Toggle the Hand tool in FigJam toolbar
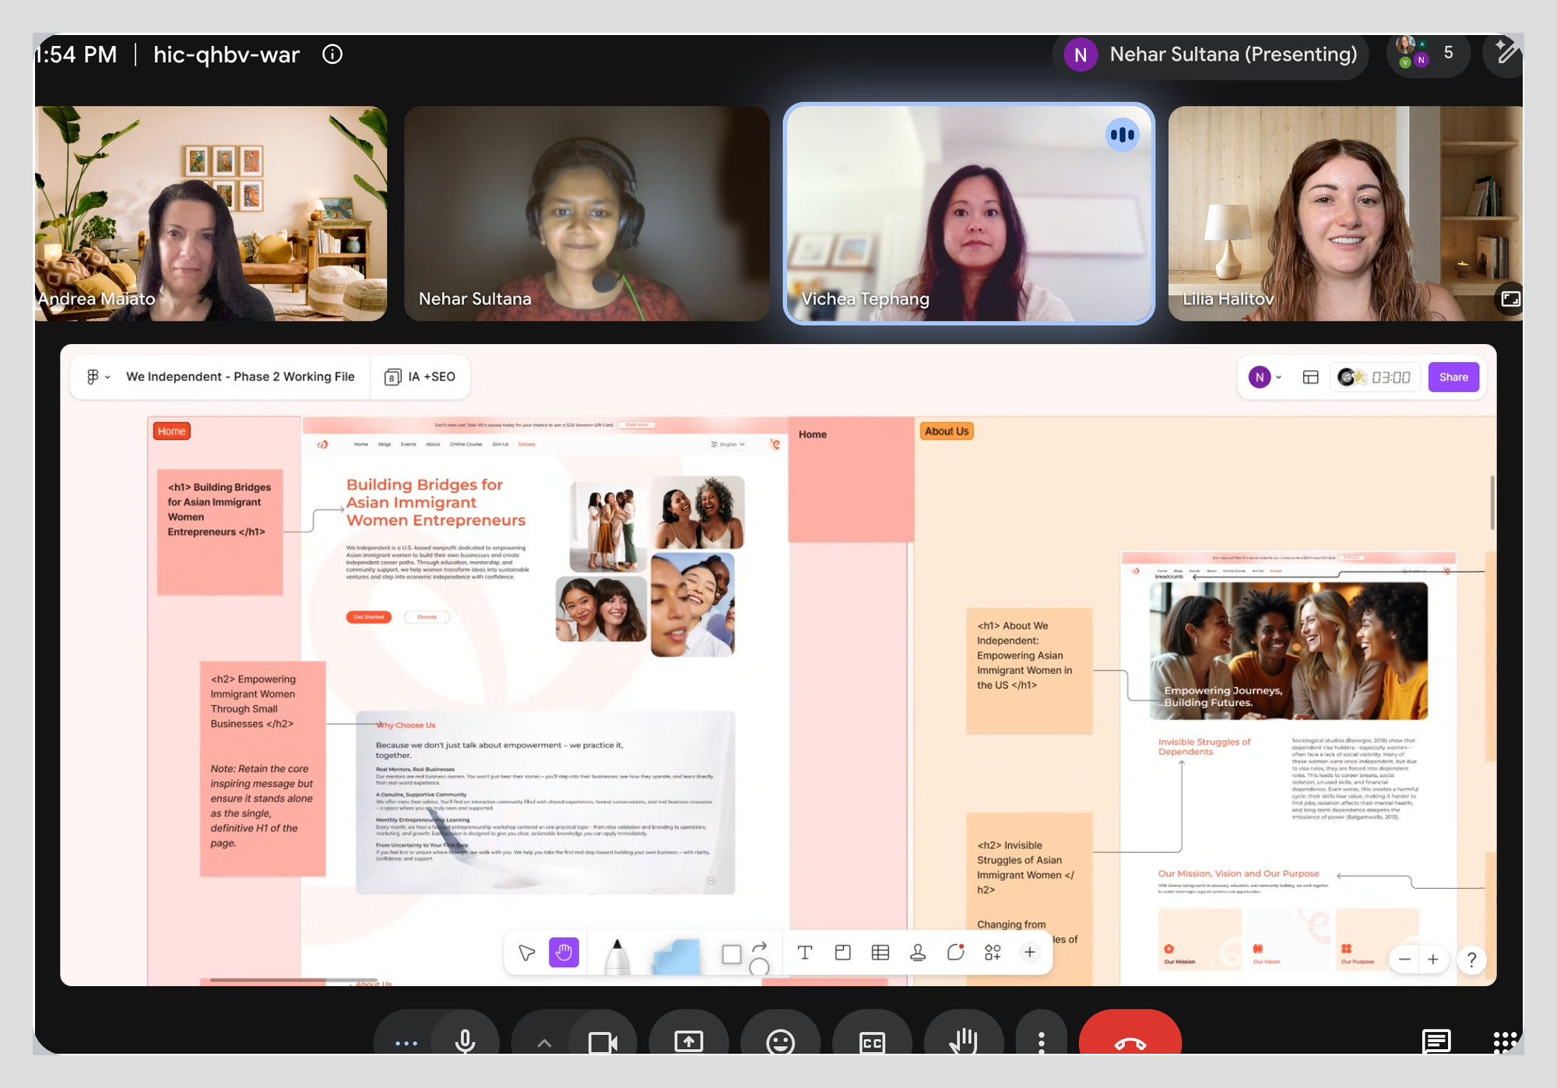 point(564,953)
